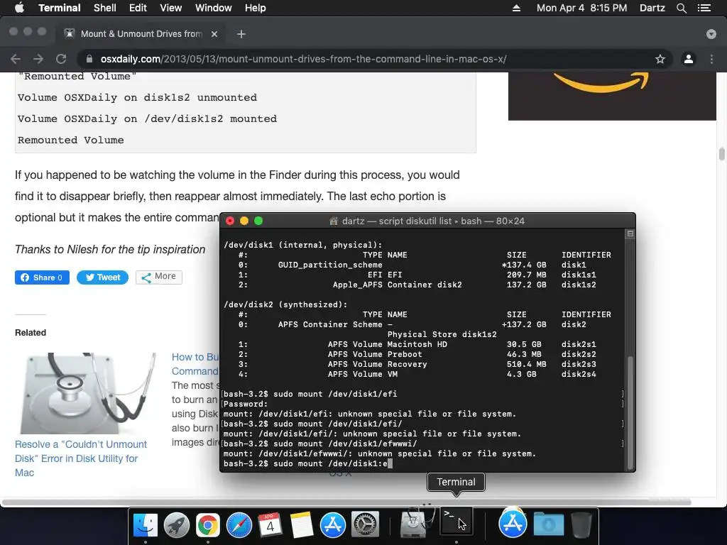Click the Terminal window scrollbar
727x545 pixels.
[x=630, y=413]
